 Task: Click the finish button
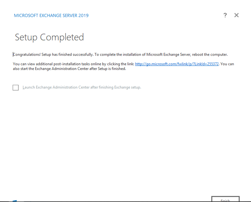(x=225, y=199)
